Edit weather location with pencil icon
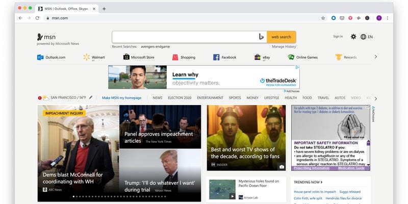This screenshot has height=204, width=408. pyautogui.click(x=91, y=97)
